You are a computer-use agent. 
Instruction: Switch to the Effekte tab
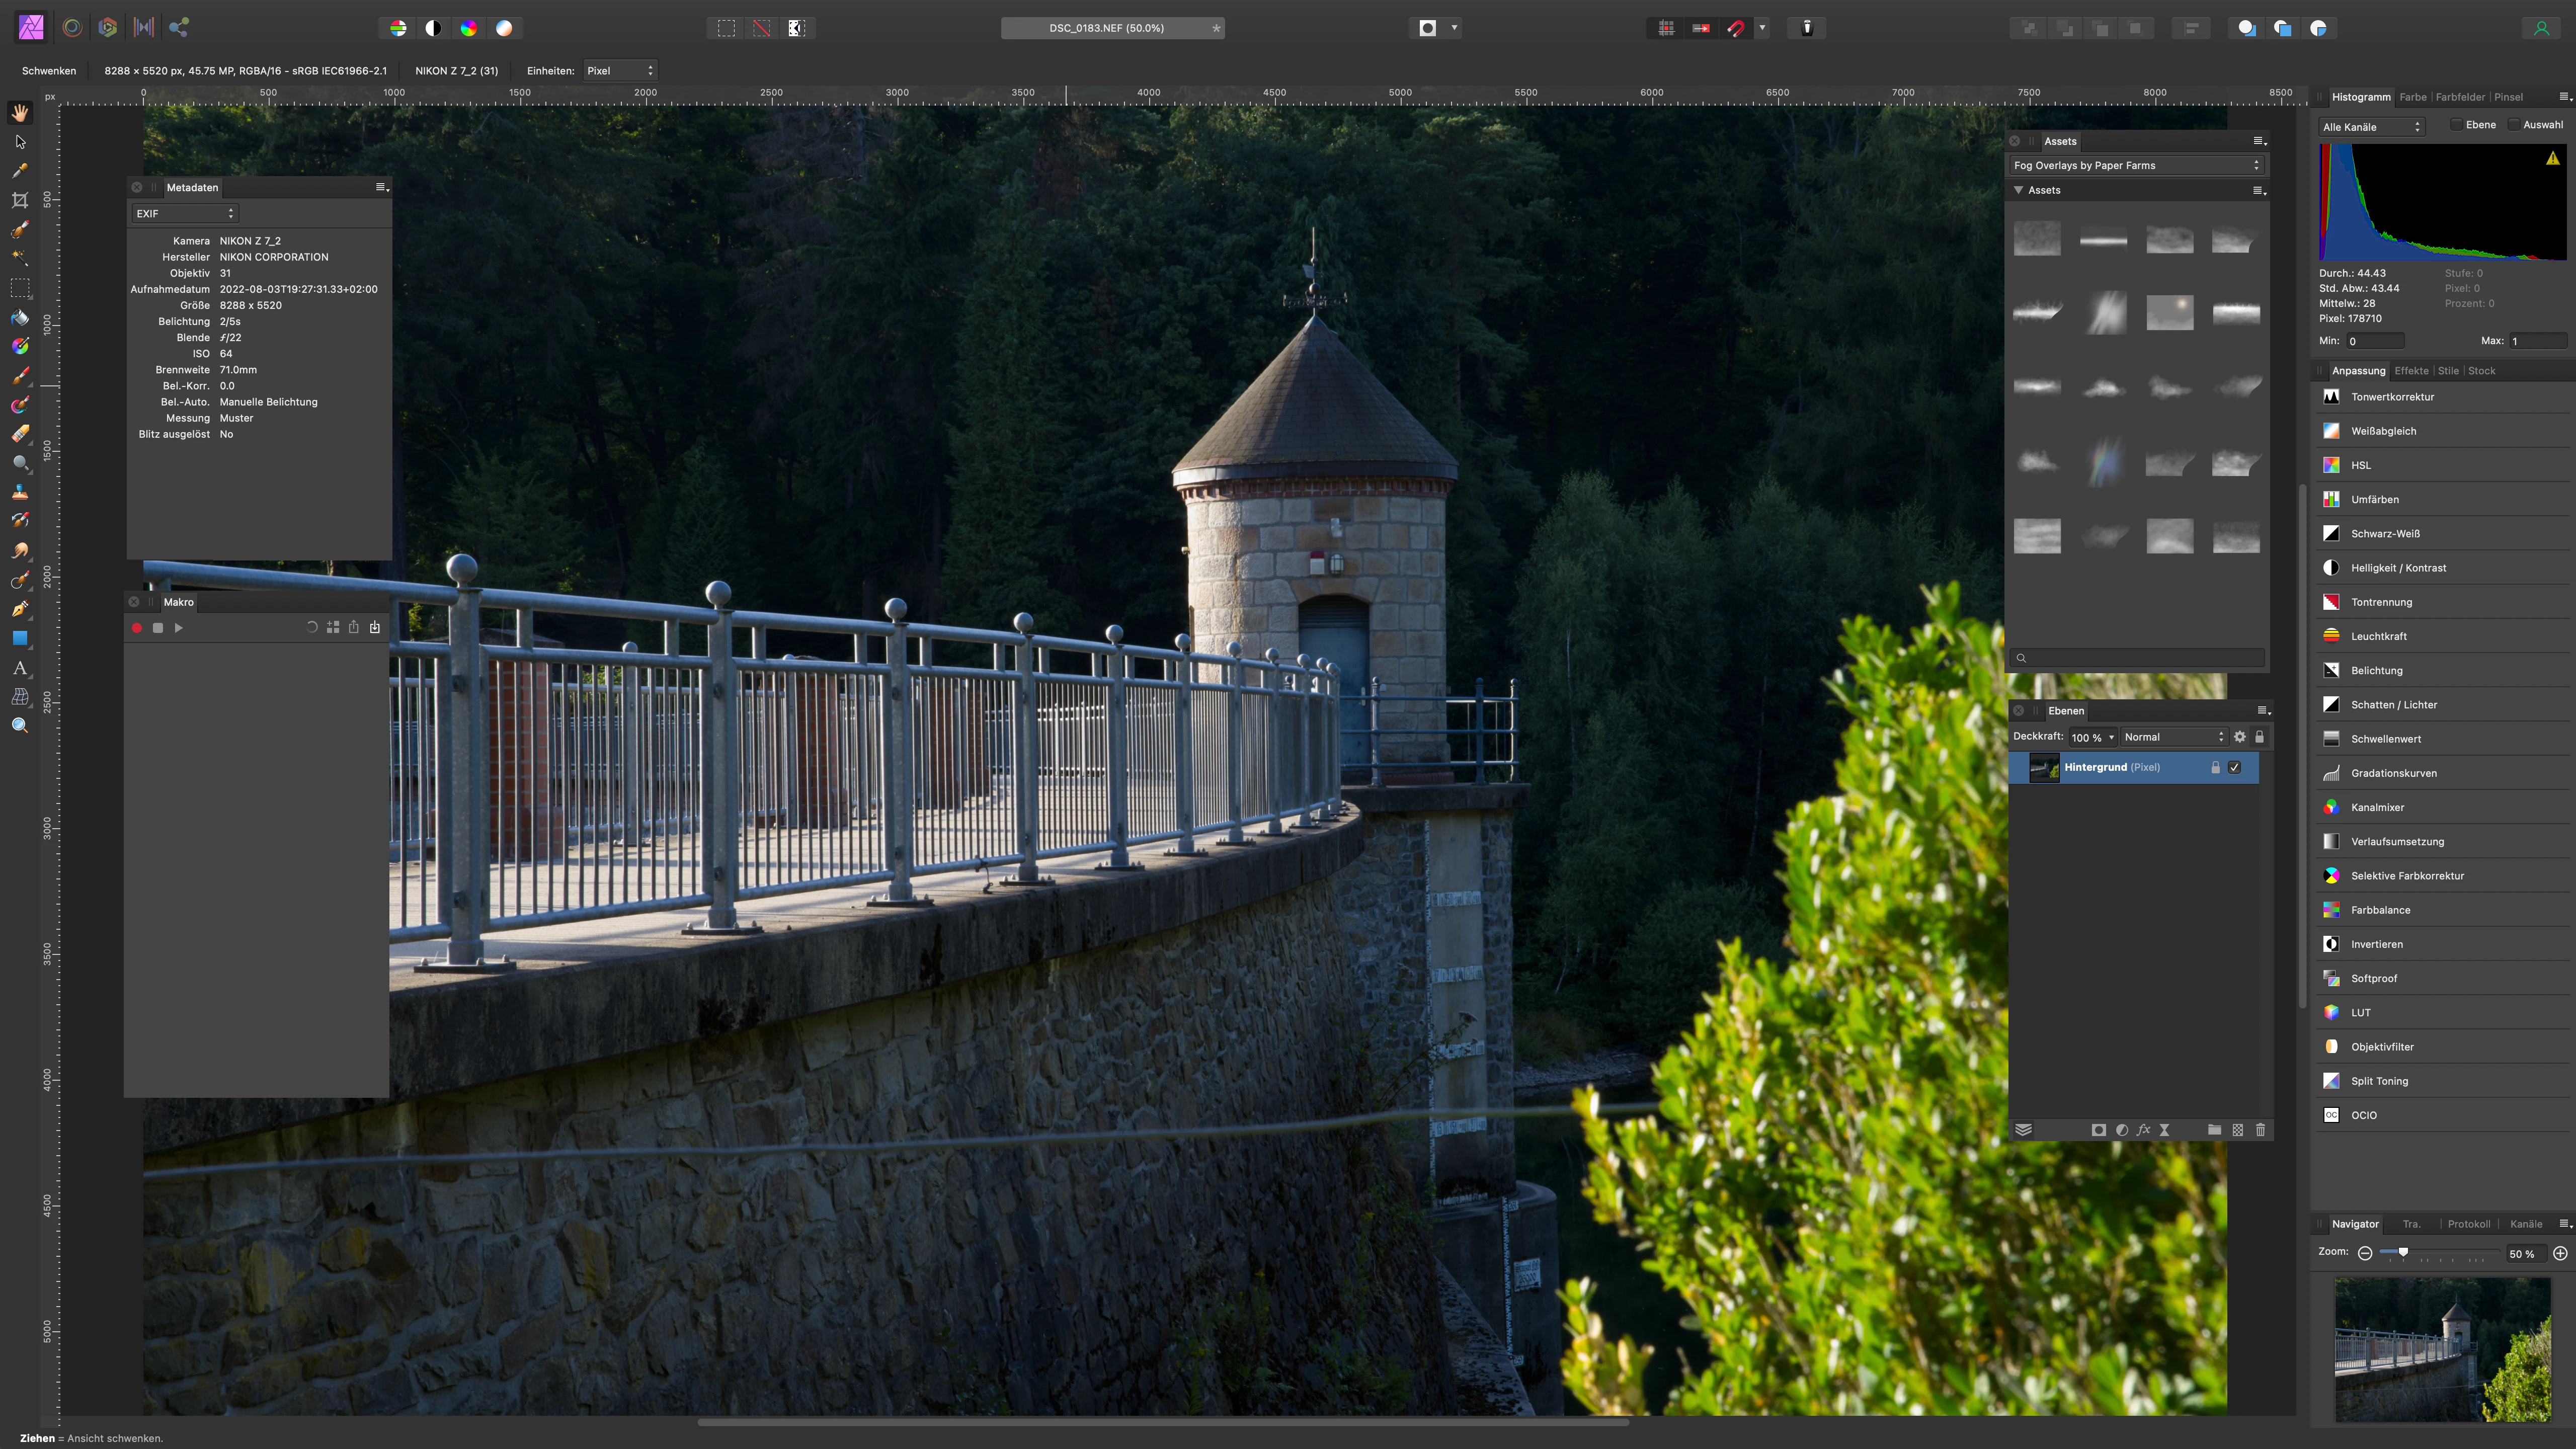pos(2411,371)
